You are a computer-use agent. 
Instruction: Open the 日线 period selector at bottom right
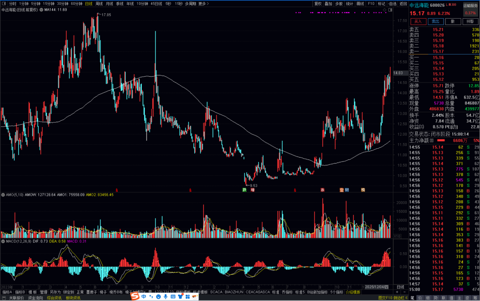click(x=400, y=287)
